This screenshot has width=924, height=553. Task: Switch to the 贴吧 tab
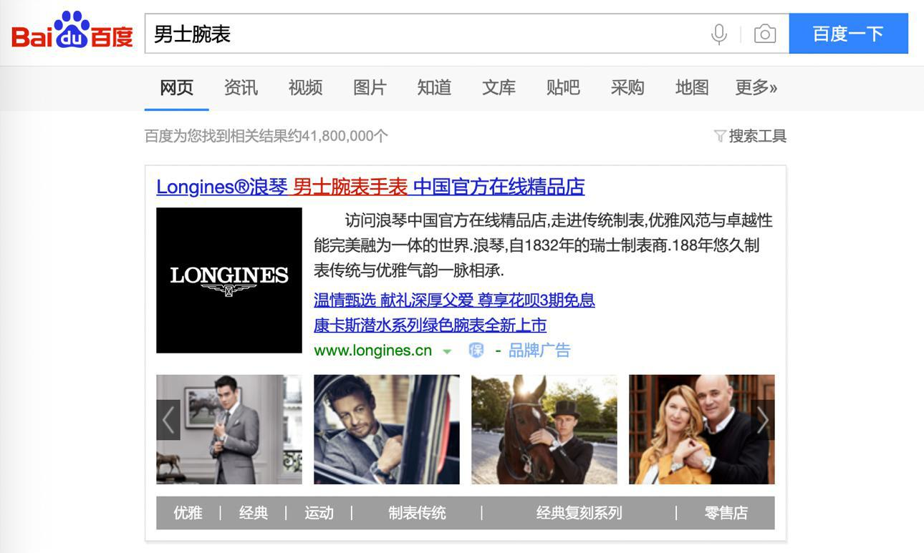(563, 88)
